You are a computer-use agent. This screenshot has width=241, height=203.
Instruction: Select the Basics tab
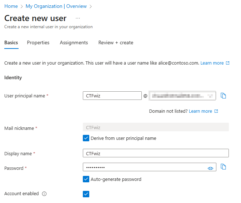[11, 42]
